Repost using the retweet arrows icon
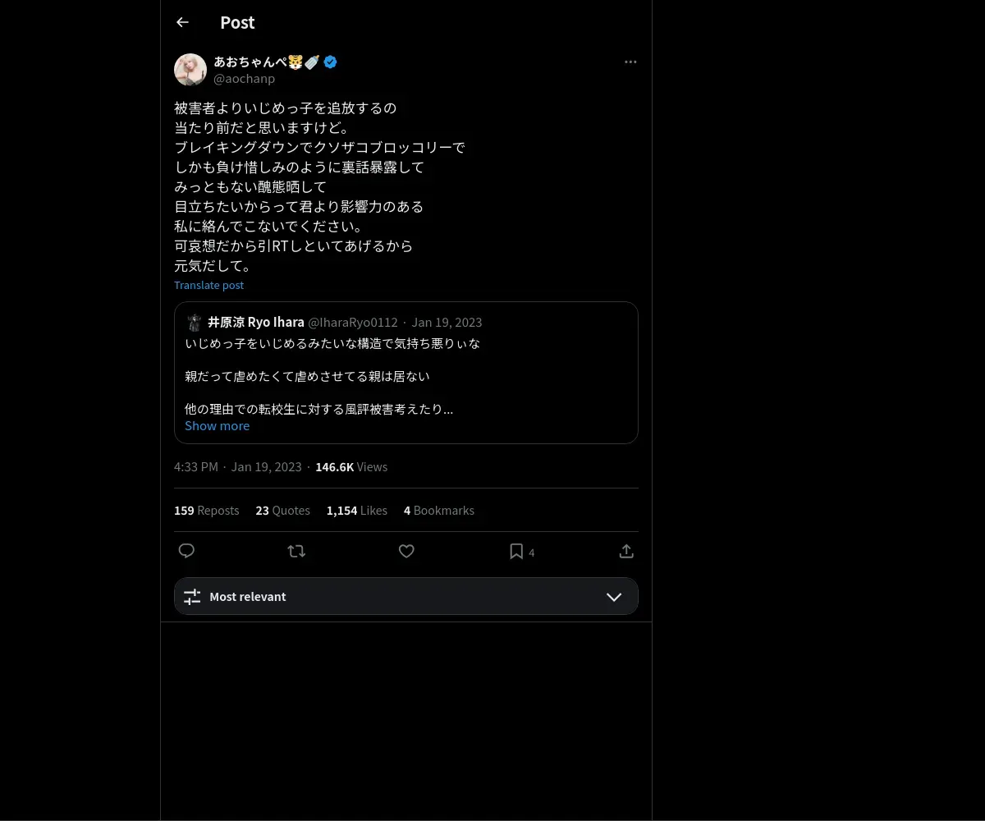Image resolution: width=985 pixels, height=821 pixels. (x=296, y=552)
